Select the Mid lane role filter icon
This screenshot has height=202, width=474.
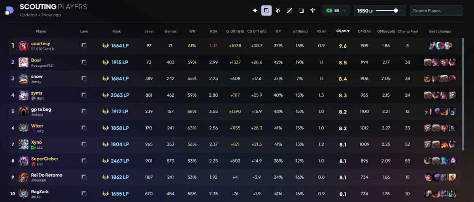tap(289, 11)
